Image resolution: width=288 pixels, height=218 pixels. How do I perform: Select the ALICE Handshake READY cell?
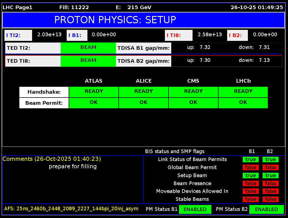pyautogui.click(x=144, y=92)
